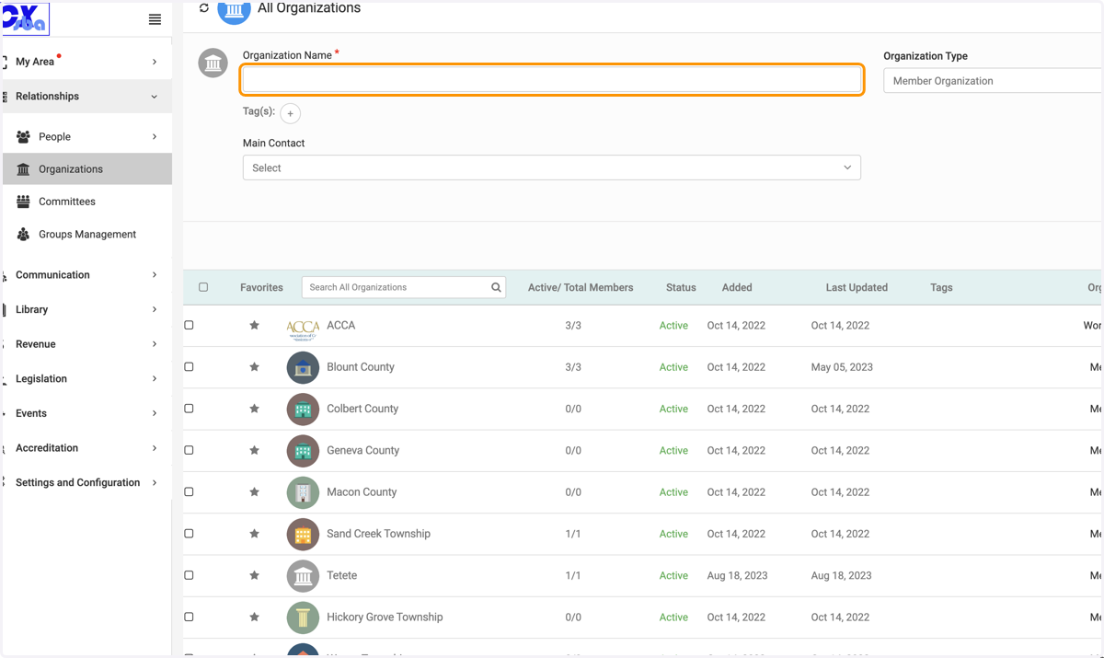Image resolution: width=1104 pixels, height=658 pixels.
Task: Sort by Active/ Total Members header
Action: coord(581,288)
